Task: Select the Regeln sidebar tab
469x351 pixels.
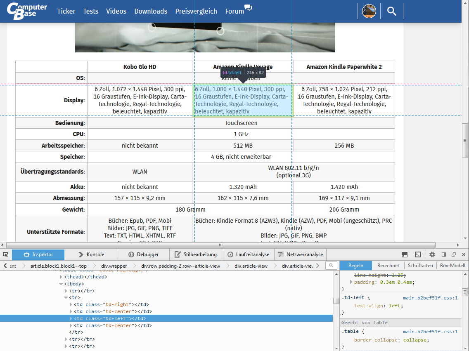Action: click(355, 265)
